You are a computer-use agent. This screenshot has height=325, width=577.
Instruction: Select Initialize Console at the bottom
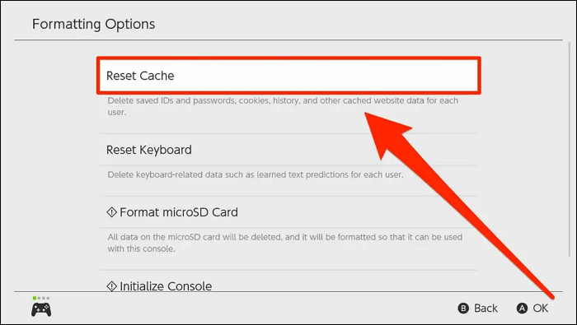pyautogui.click(x=288, y=286)
